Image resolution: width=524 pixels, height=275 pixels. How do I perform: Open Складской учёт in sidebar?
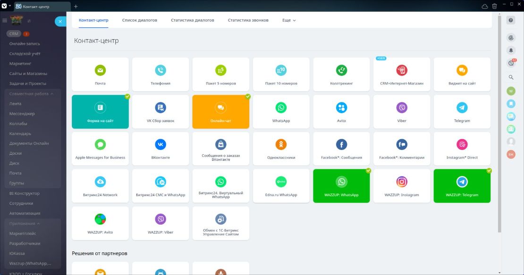[x=25, y=54]
